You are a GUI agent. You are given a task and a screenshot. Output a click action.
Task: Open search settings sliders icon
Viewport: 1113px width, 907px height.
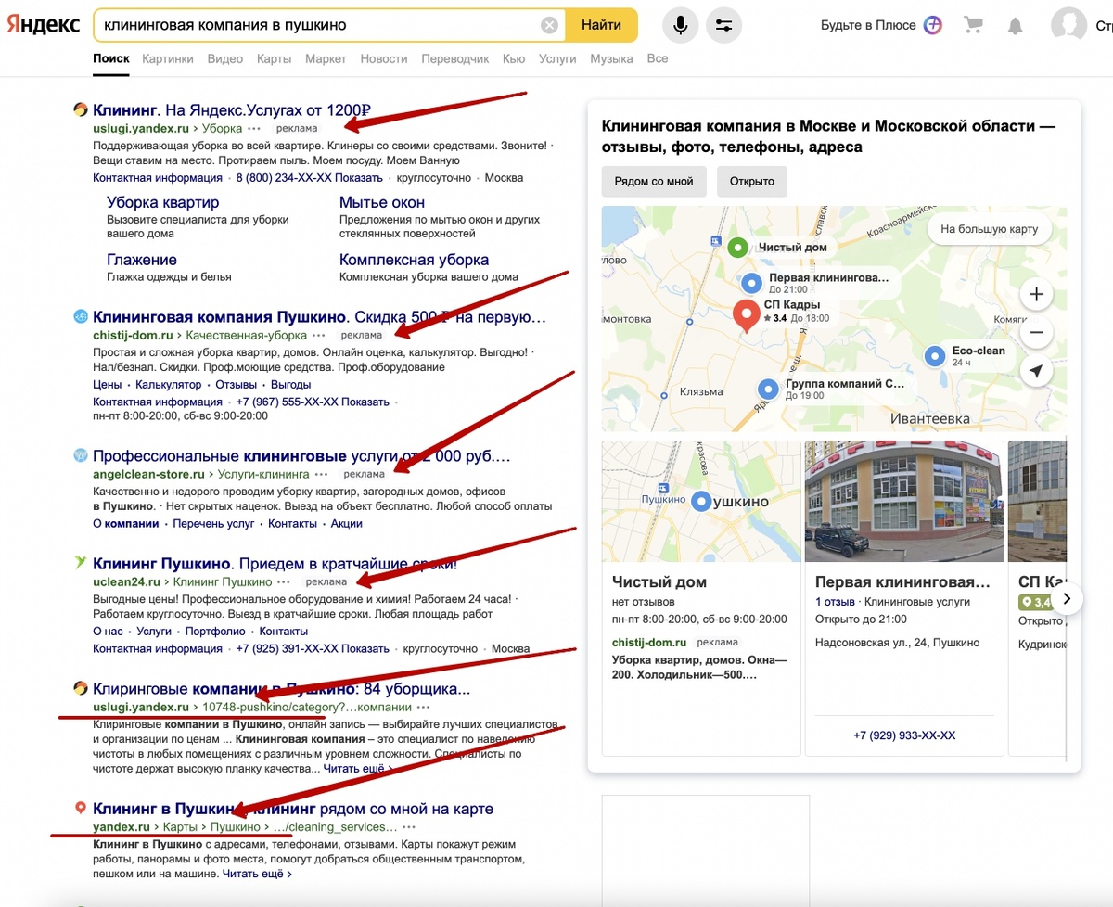click(723, 26)
